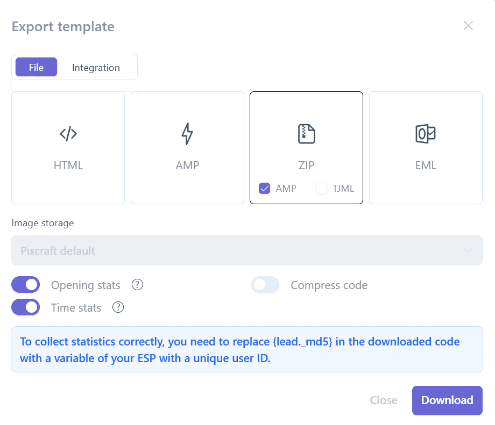This screenshot has height=425, width=495.
Task: Expand the Pixcraft default chevron arrow
Action: tap(468, 250)
